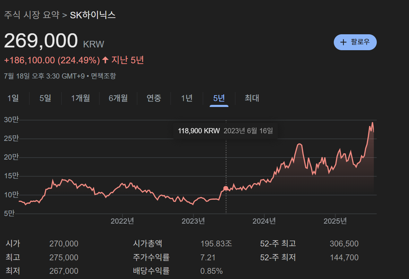The height and width of the screenshot is (279, 409).
Task: Click the 25만 y-axis label
Action: 11,138
